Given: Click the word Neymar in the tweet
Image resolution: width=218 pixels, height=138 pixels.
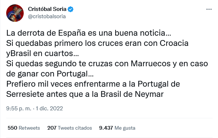Looking at the screenshot, I should click(149, 94).
